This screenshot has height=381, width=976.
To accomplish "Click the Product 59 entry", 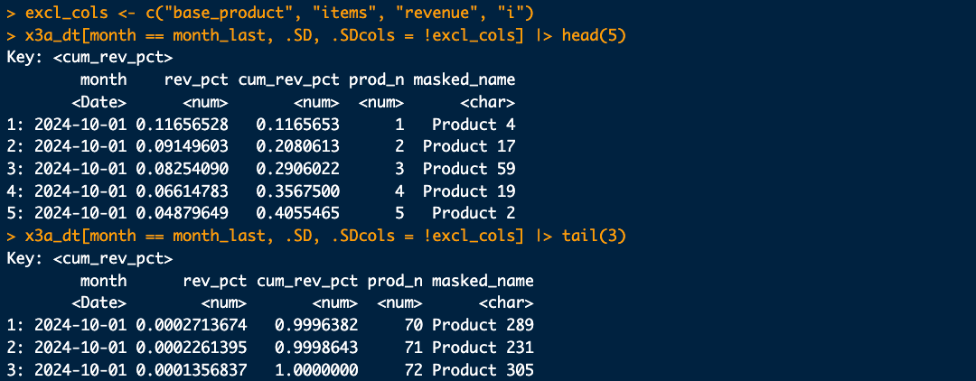I will click(469, 169).
